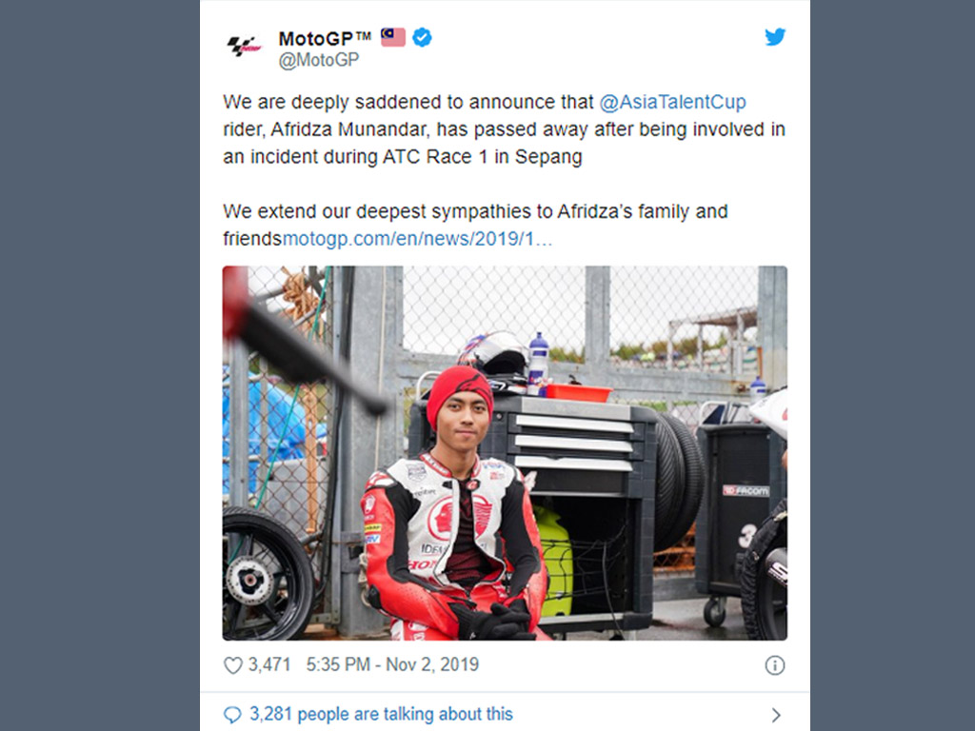Click the 5:35 PM - Nov 2, 2019 timestamp
The height and width of the screenshot is (731, 975).
pyautogui.click(x=392, y=664)
